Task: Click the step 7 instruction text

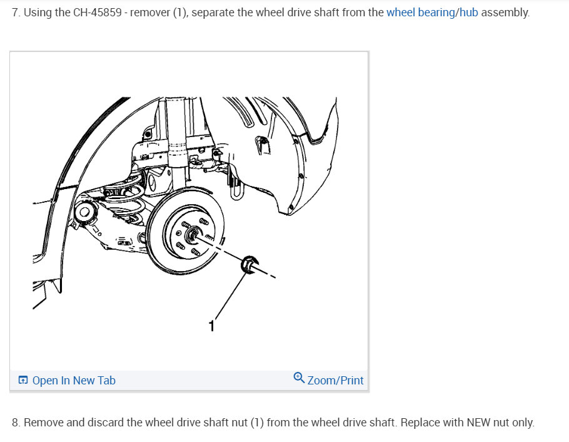Action: [271, 13]
